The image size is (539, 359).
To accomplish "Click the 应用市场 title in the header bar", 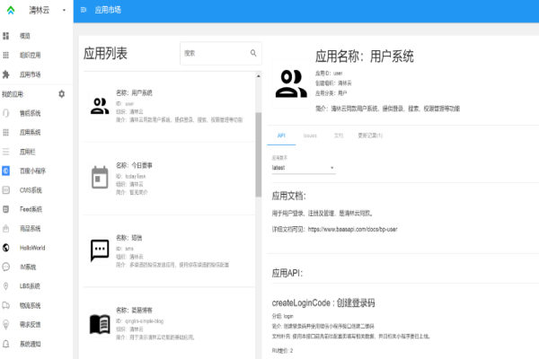I will pos(108,10).
